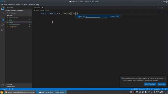This screenshot has width=168, height=94.
Task: Open notifications bell in status bar
Action: pos(166,89)
